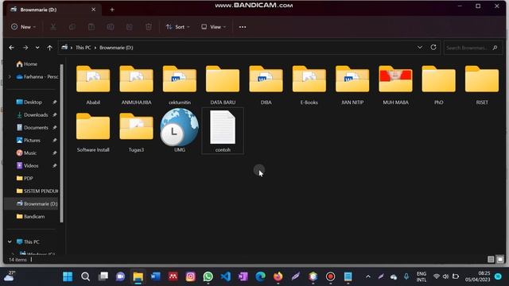Open recent locations dropdown arrow
Viewport: 509px width, 286px height.
click(37, 48)
